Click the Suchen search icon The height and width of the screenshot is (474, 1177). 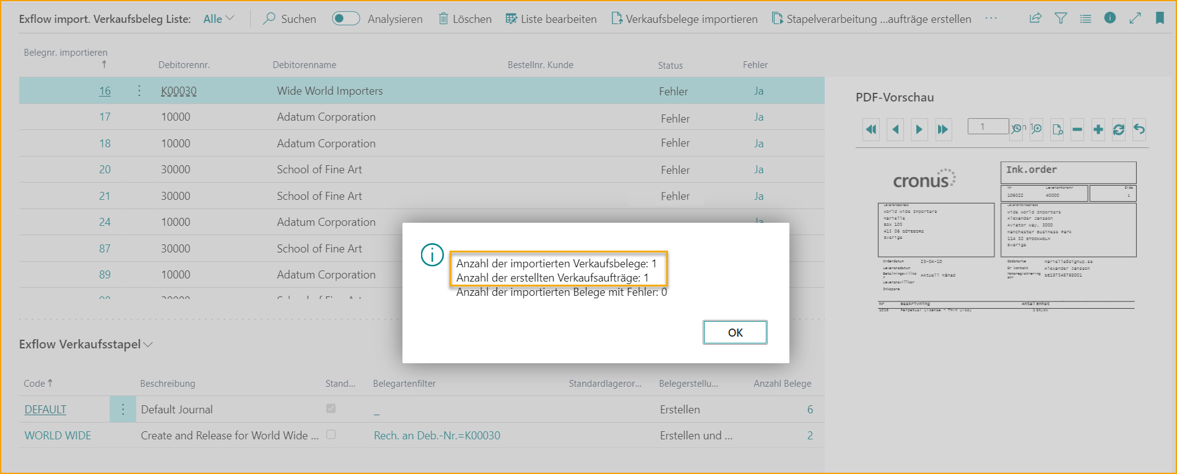[x=269, y=19]
